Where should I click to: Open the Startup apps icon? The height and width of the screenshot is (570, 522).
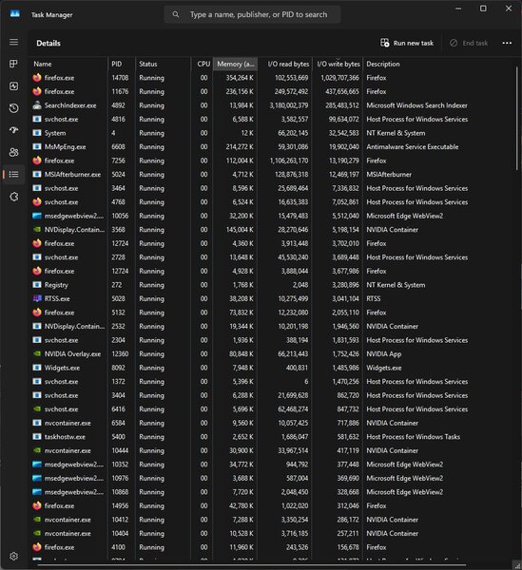click(x=14, y=130)
